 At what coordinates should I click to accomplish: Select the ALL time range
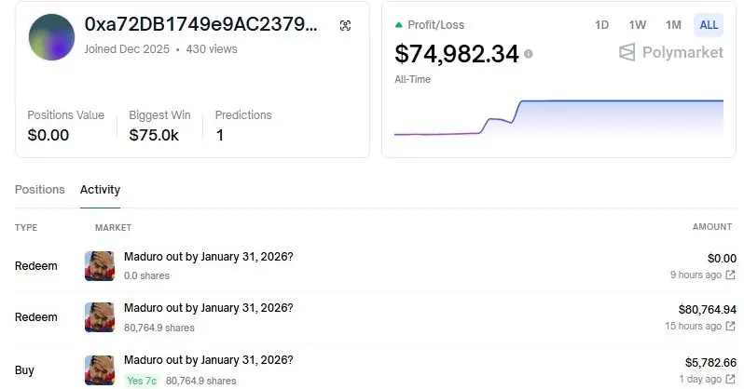709,25
